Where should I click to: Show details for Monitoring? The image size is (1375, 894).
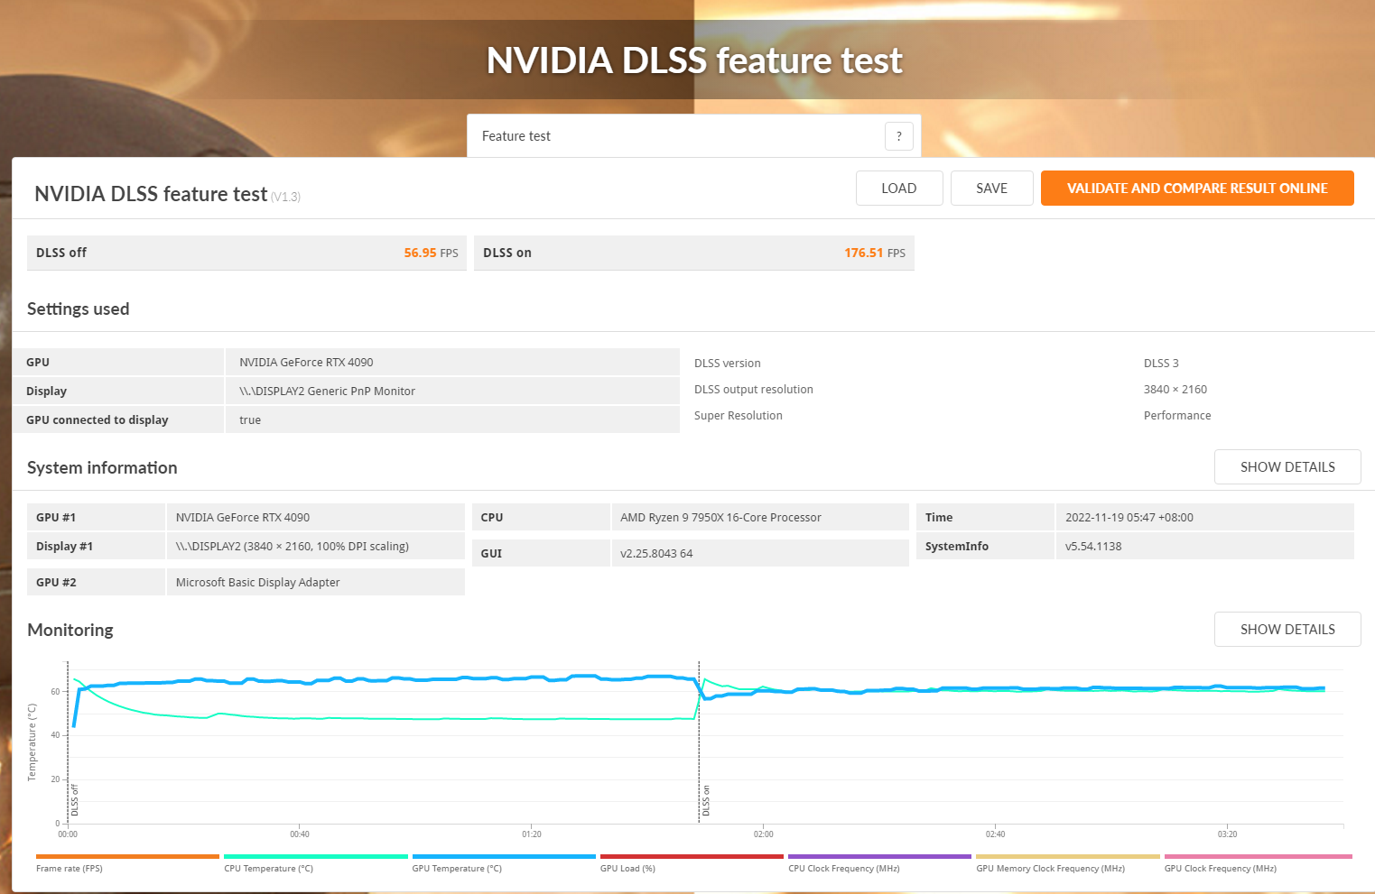(x=1287, y=630)
